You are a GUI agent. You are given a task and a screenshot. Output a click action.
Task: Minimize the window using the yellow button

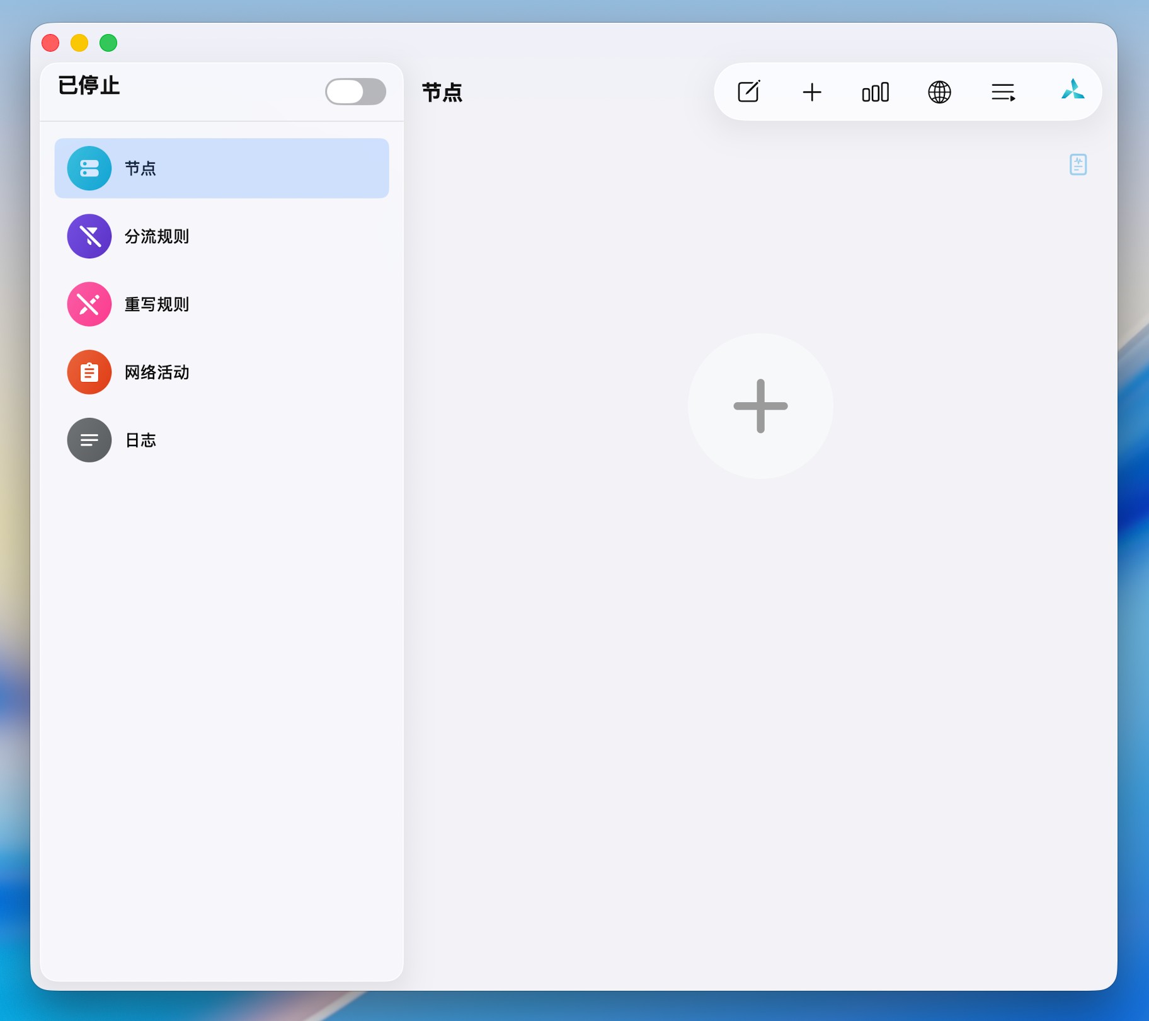(x=79, y=43)
